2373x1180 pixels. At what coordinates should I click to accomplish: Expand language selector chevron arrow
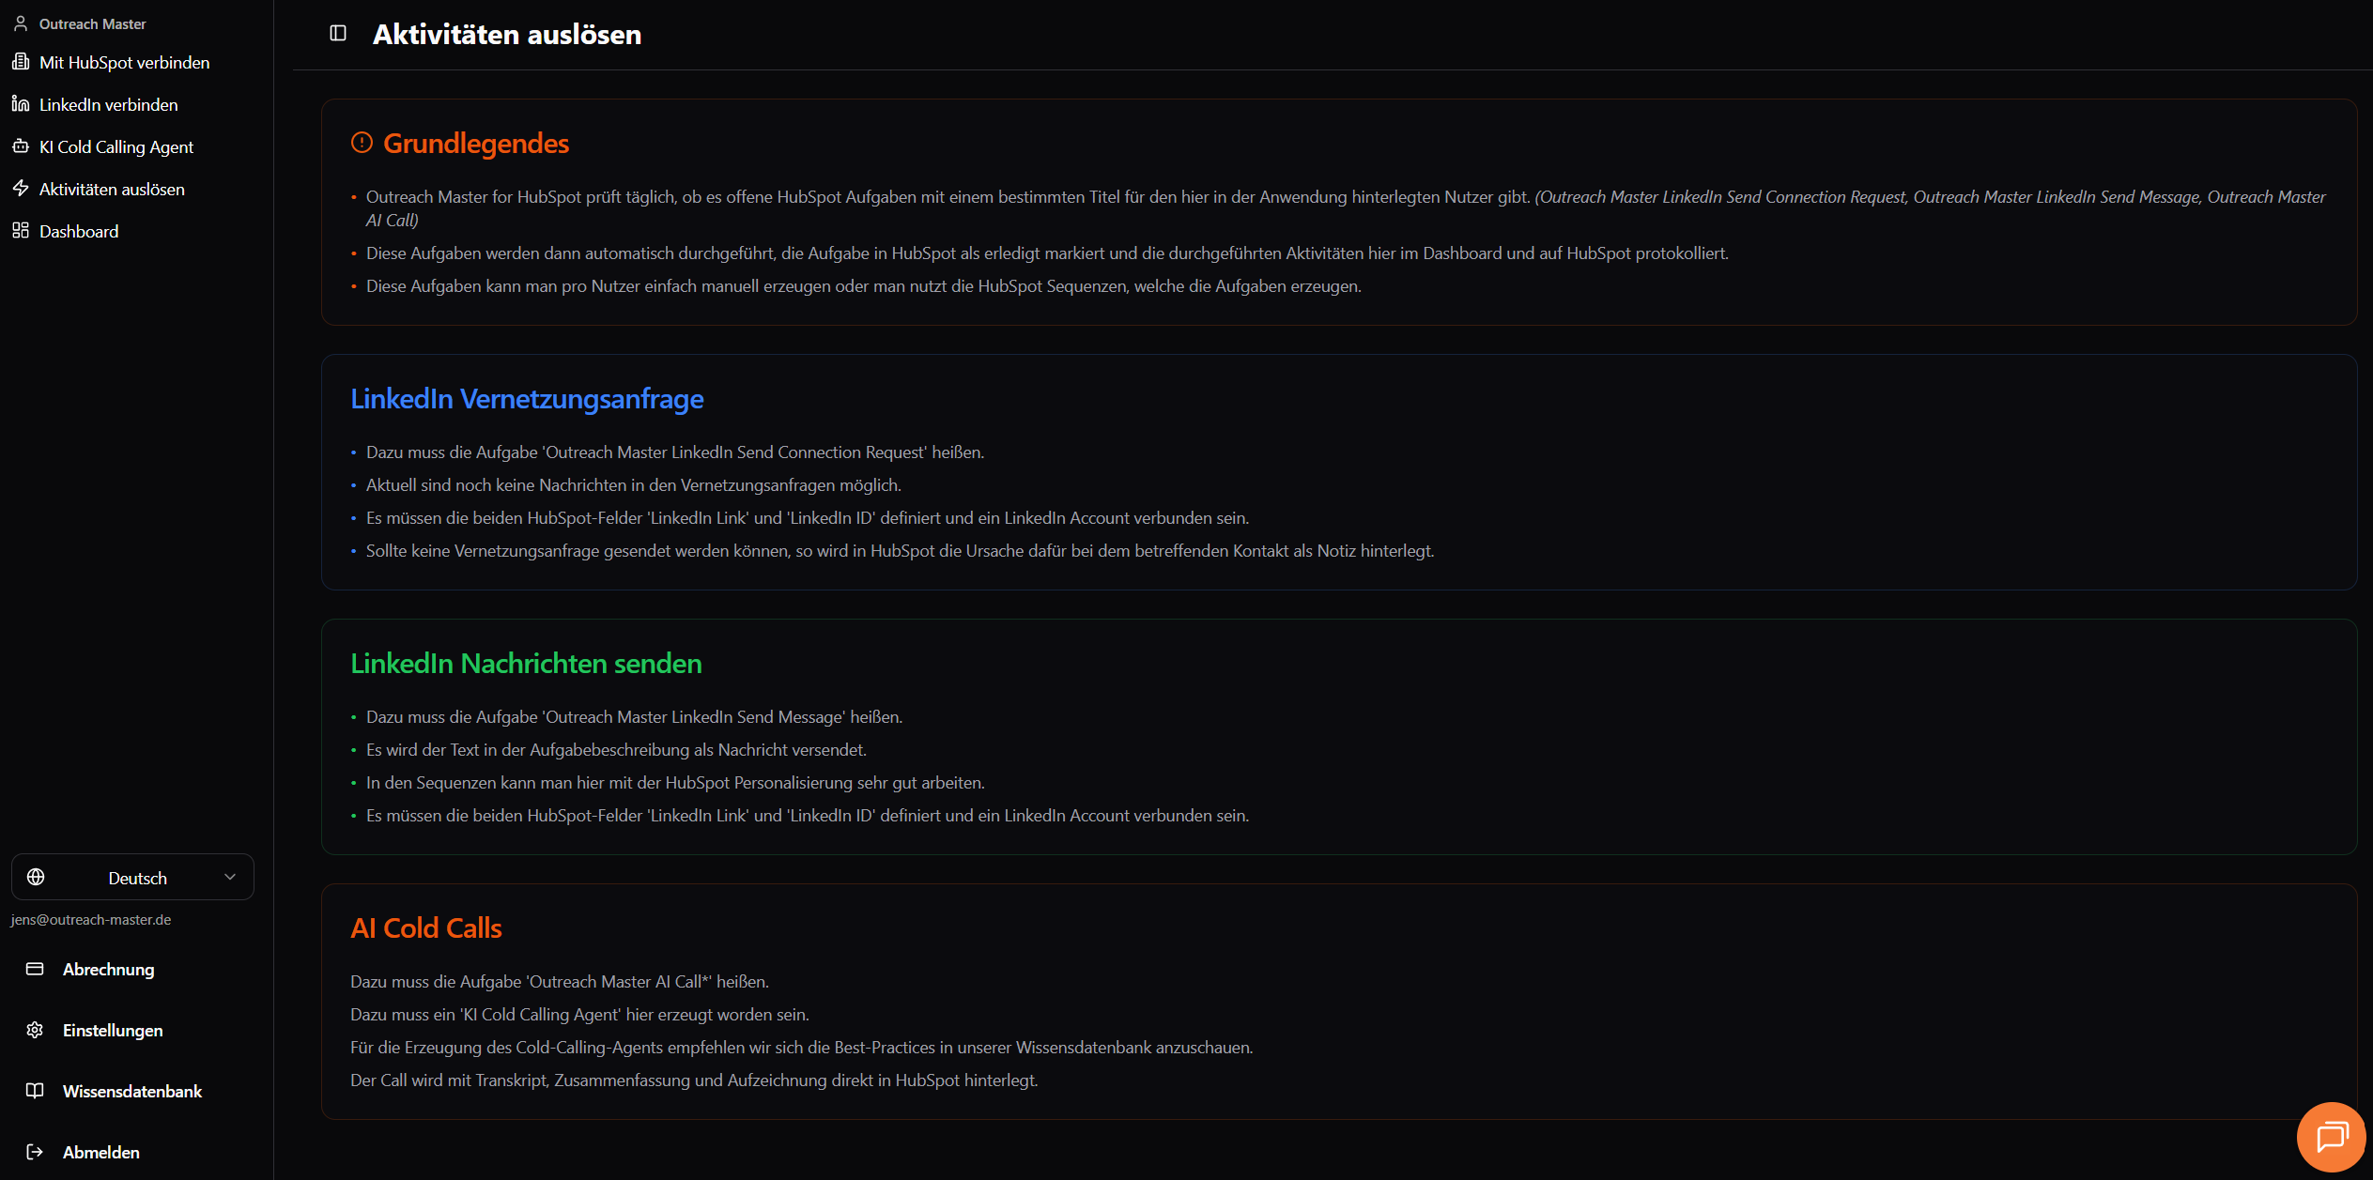pos(230,877)
